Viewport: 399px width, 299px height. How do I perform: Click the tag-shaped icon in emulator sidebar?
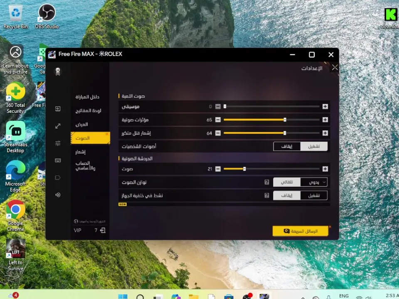click(58, 177)
